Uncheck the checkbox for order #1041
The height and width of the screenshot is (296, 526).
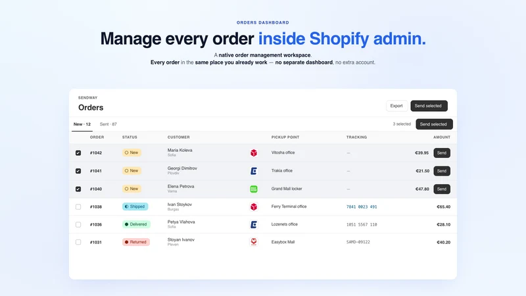[78, 171]
